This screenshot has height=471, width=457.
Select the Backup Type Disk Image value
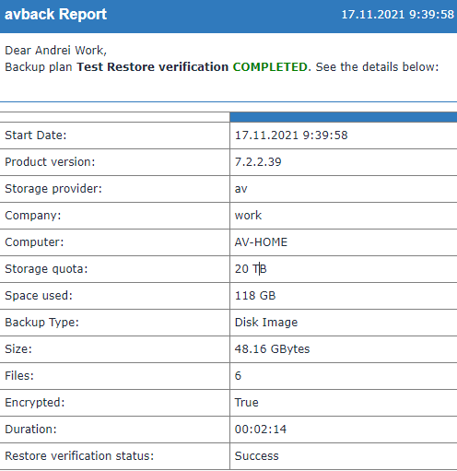tap(266, 323)
